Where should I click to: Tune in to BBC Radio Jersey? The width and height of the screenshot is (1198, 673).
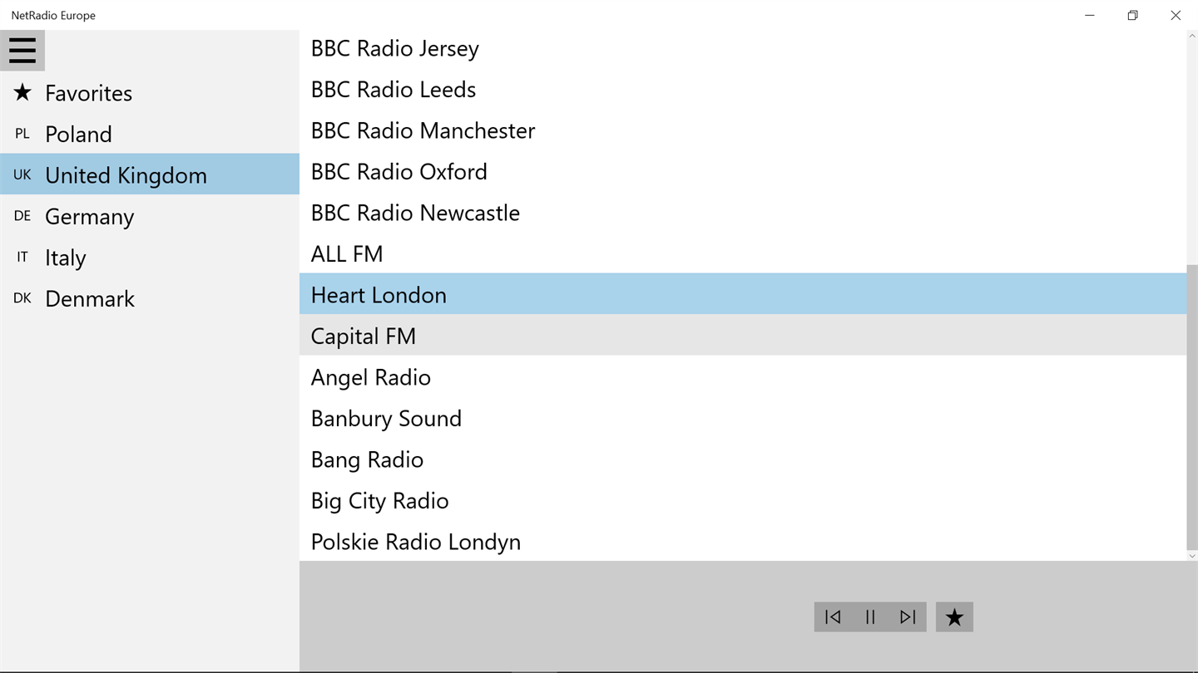[394, 48]
